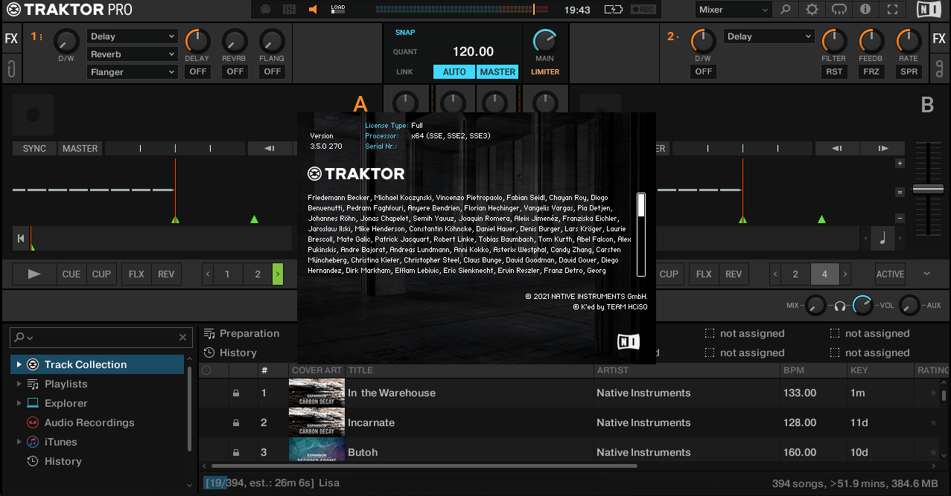
Task: Toggle the LIMITER in master panel
Action: click(x=545, y=72)
